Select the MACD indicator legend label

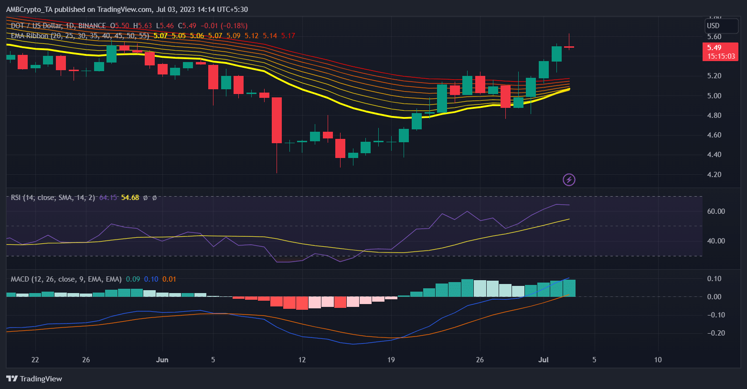(x=66, y=279)
